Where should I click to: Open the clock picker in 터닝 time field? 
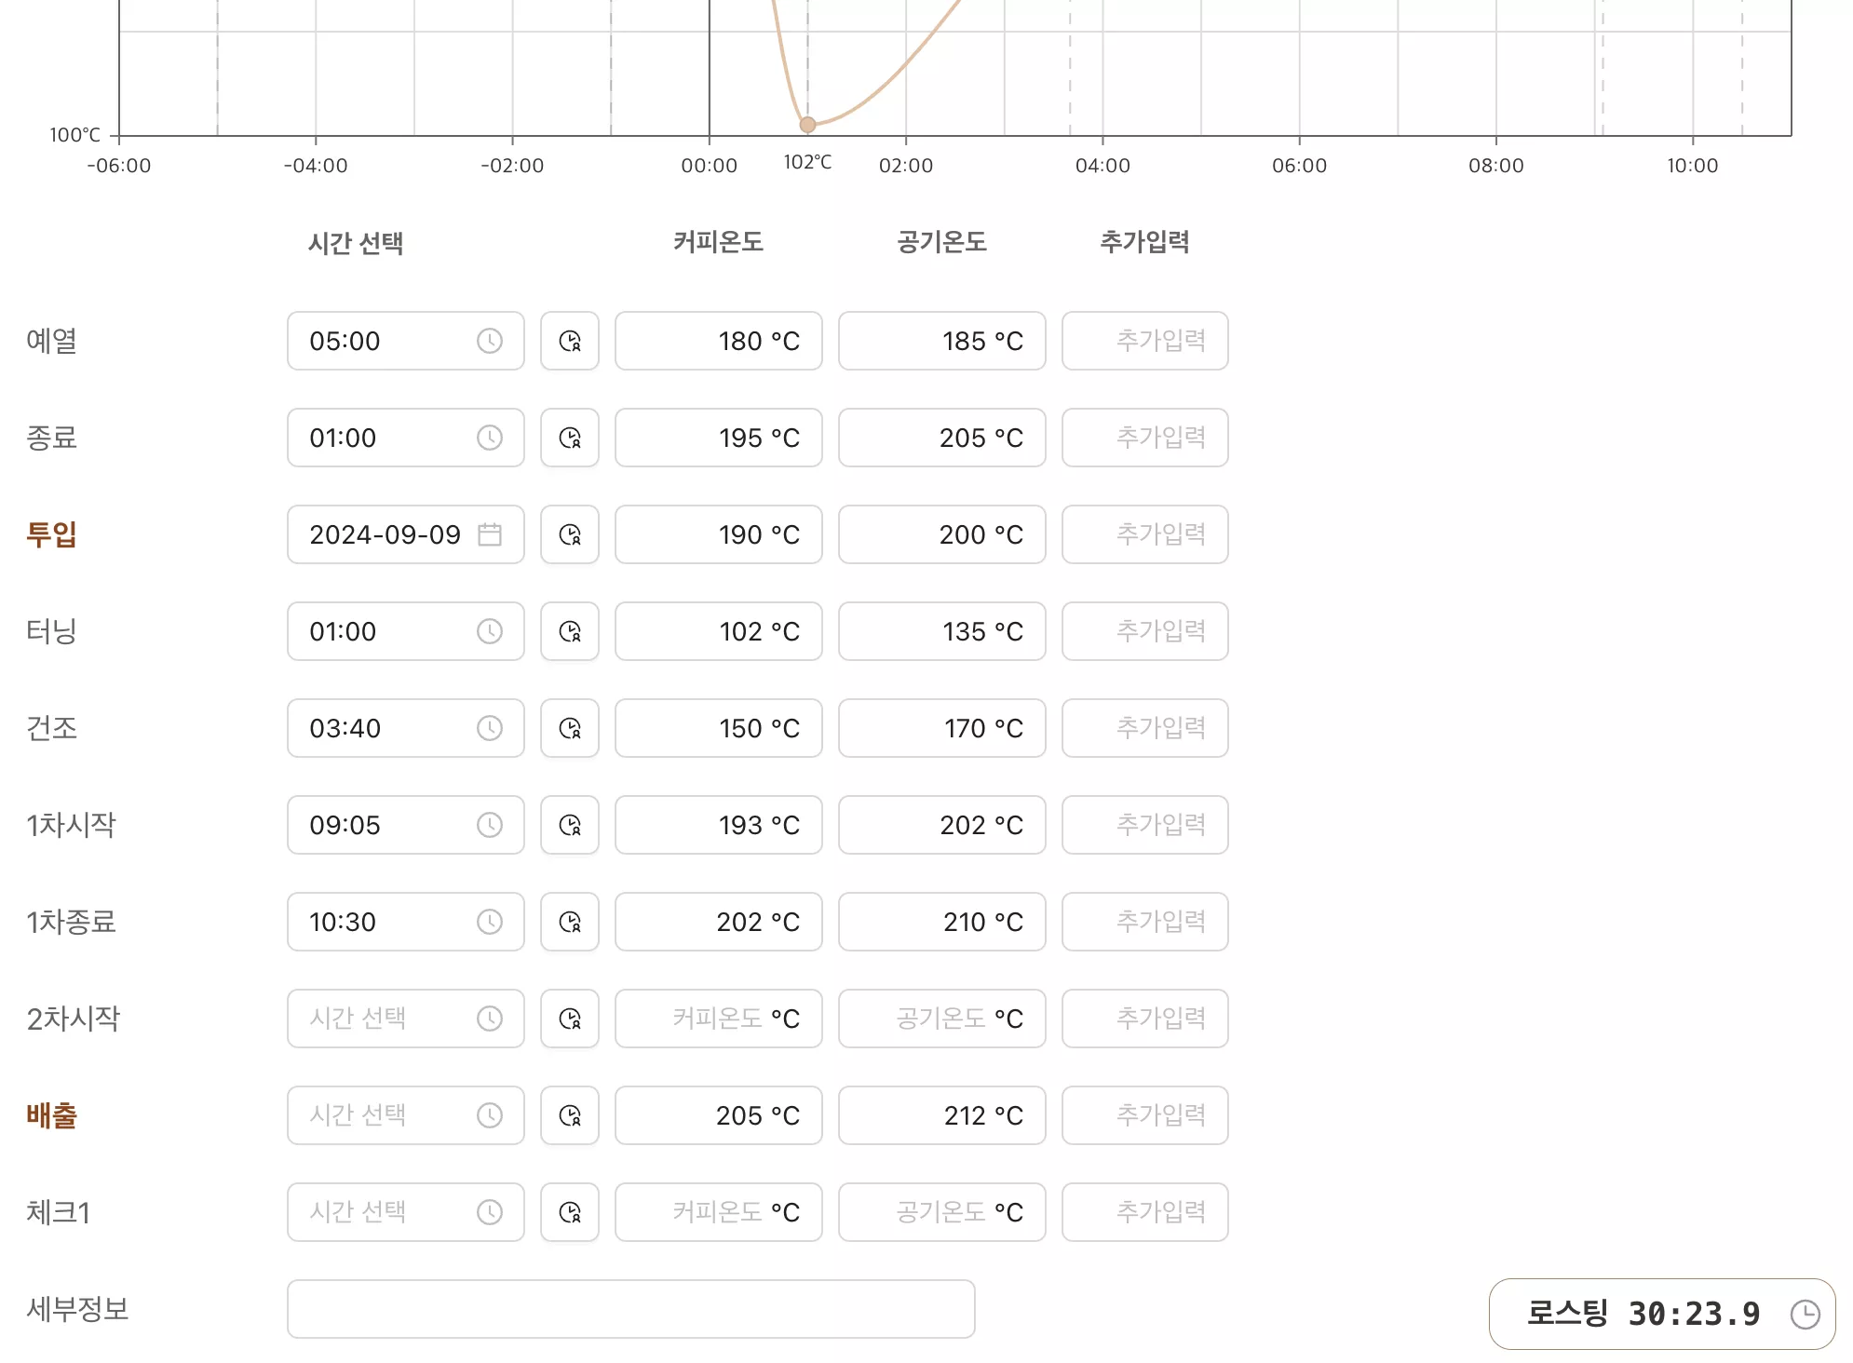(490, 631)
